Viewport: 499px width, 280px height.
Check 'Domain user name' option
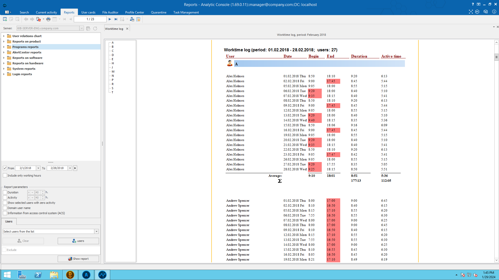pyautogui.click(x=5, y=208)
